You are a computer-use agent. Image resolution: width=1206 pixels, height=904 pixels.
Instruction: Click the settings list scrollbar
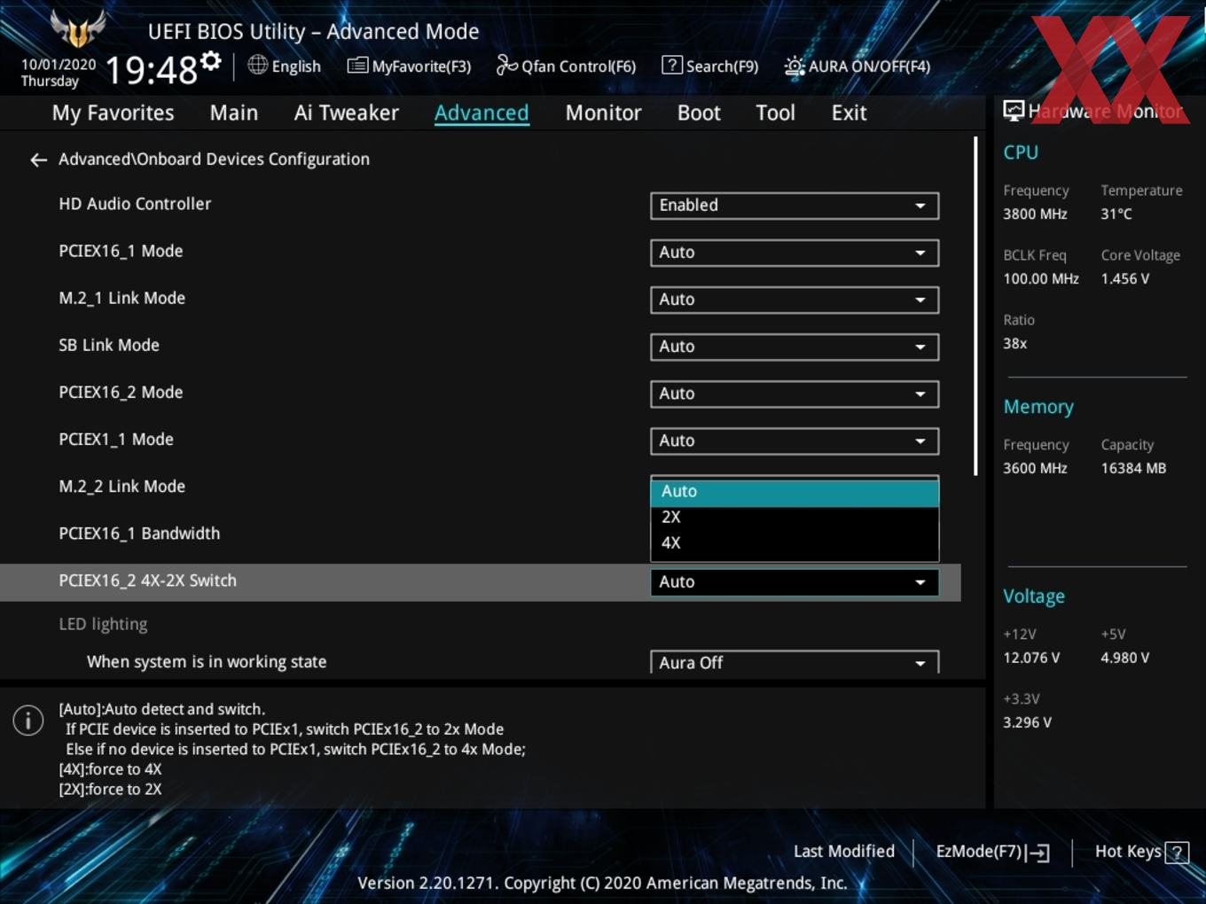pyautogui.click(x=975, y=306)
